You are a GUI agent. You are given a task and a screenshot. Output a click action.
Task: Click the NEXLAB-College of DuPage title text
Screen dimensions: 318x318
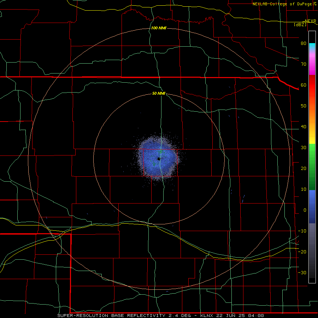pos(282,4)
